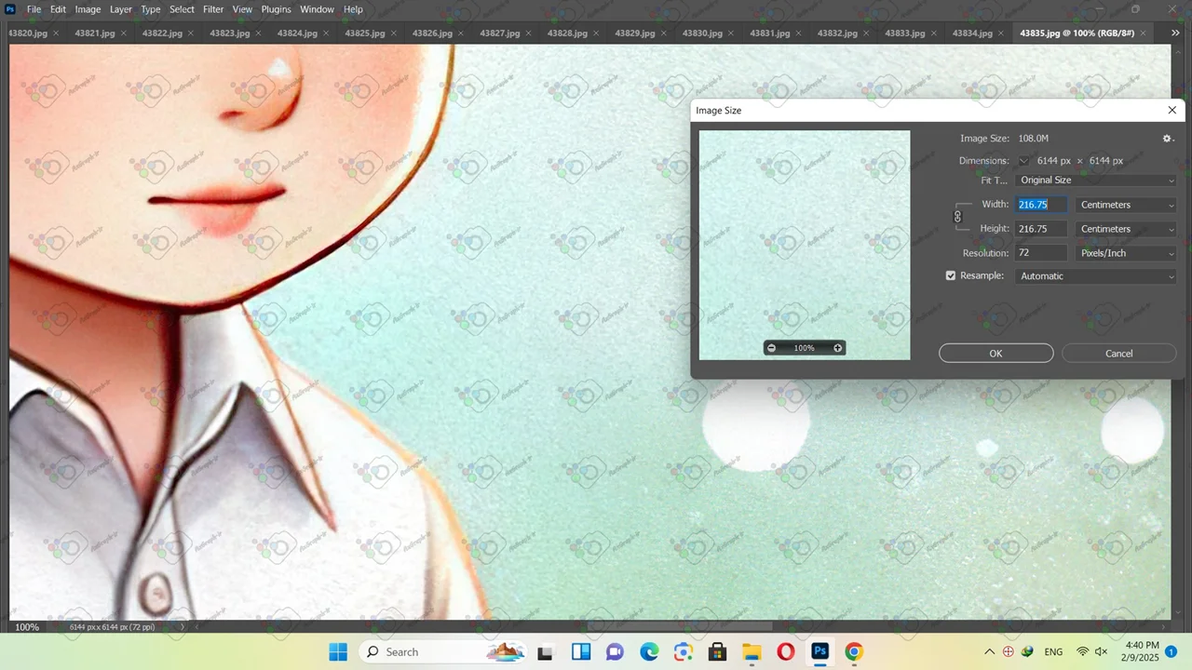Click the Photoshop icon in the taskbar

819,652
